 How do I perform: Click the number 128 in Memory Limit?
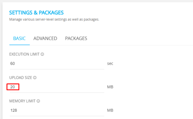pyautogui.click(x=14, y=110)
